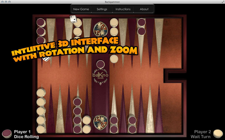Click the "Dice Rolling" status text
225x140 pixels.
pos(26,137)
